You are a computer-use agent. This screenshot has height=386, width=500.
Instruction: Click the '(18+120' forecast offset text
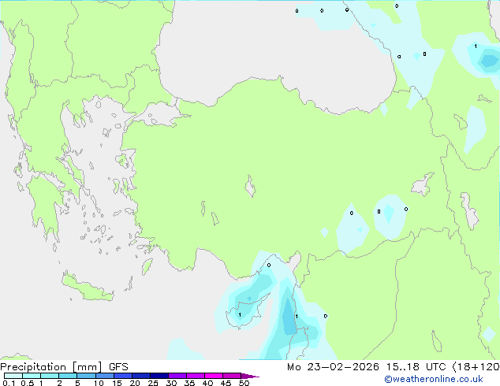pos(476,367)
